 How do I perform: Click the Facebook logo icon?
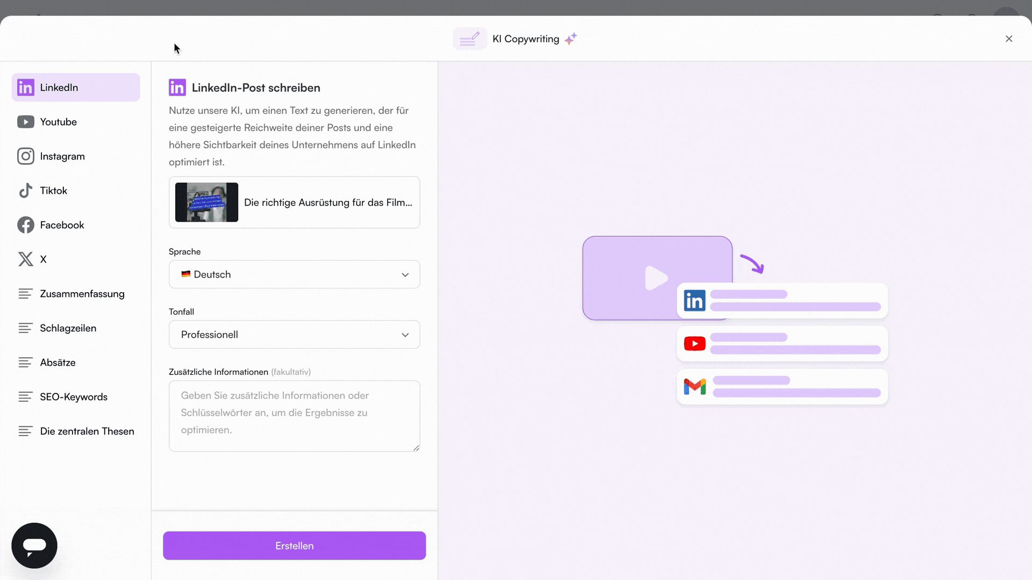pos(25,225)
